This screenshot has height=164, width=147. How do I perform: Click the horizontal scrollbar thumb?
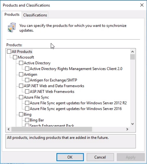[x=52, y=129]
